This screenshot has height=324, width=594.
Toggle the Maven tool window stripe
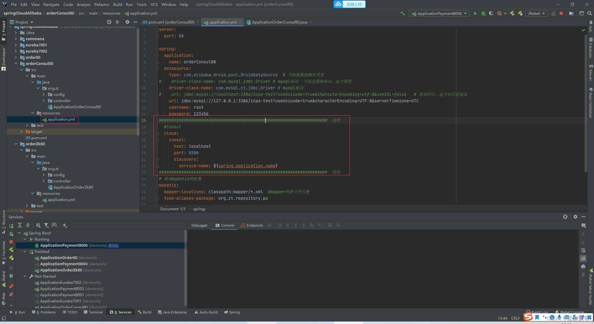(591, 73)
